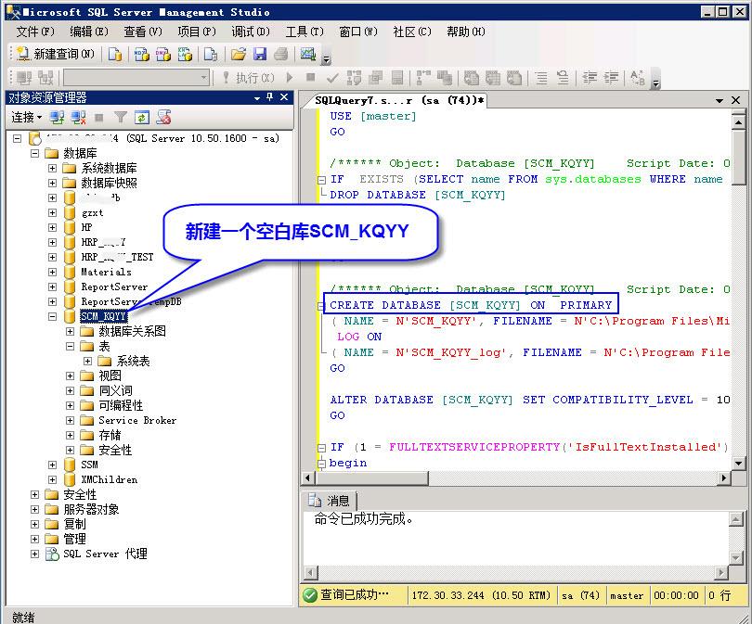Open the Window (窗口) menu
Image resolution: width=752 pixels, height=624 pixels.
click(358, 32)
